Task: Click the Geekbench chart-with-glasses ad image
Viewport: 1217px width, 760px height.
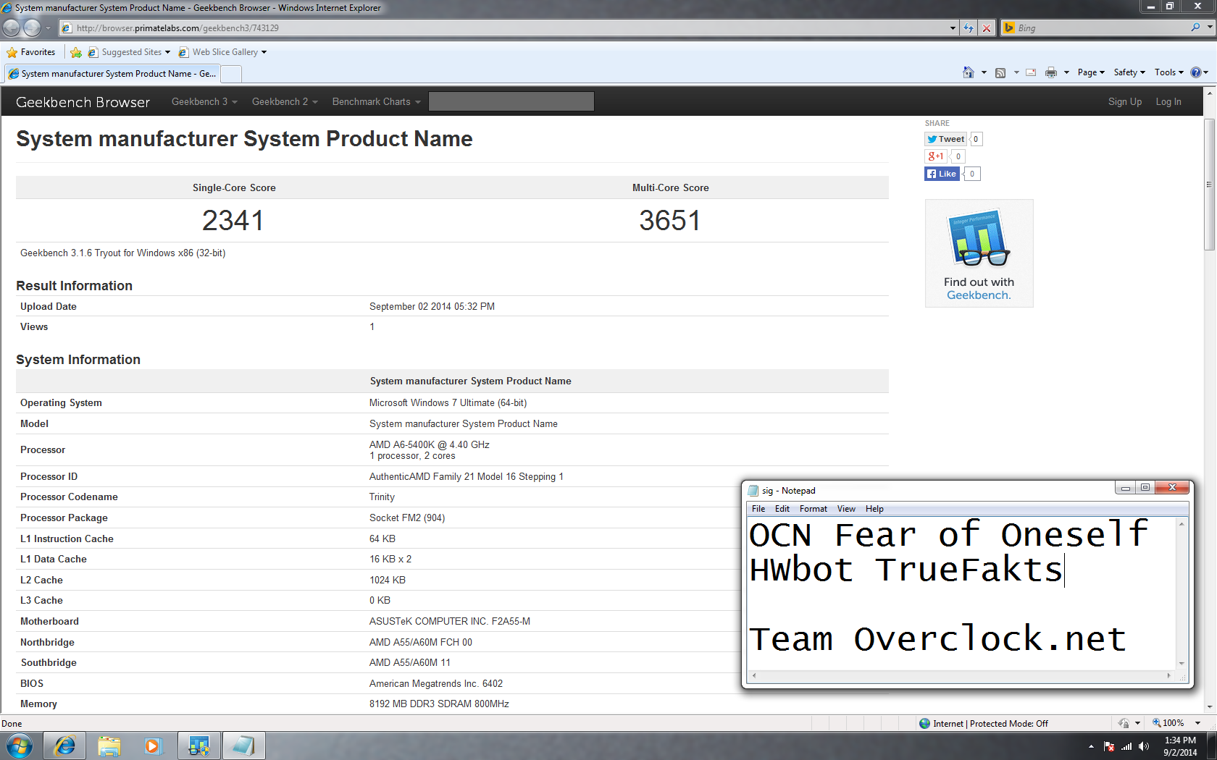Action: (979, 237)
